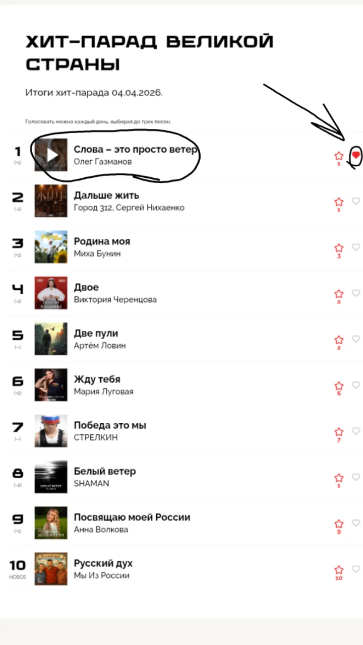Select the cover thumbnail for "Двое"
The height and width of the screenshot is (645, 363).
[x=51, y=293]
